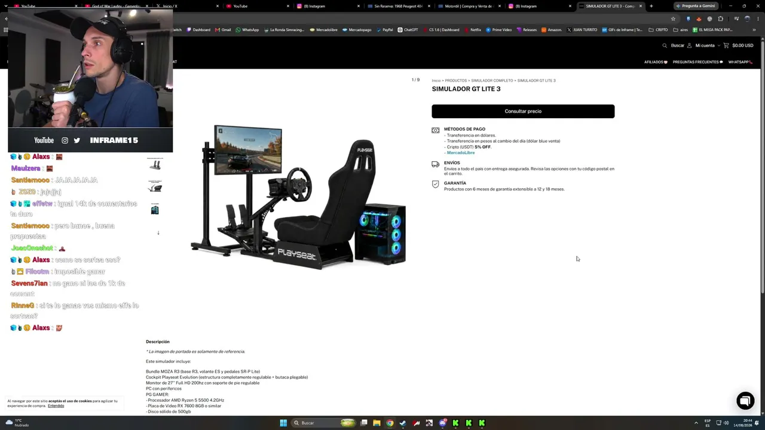765x430 pixels.
Task: Open the notification bell in the tray
Action: coord(757,423)
